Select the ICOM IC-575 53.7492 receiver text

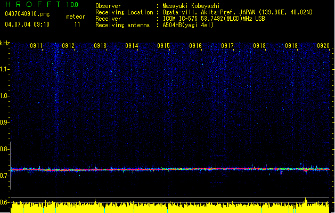coord(214,19)
